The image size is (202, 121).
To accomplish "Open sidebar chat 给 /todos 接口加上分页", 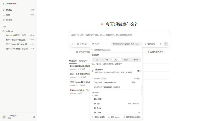I will [x=20, y=35].
